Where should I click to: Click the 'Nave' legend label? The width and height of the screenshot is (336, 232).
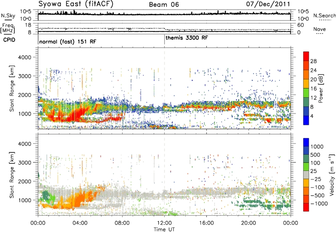pyautogui.click(x=320, y=29)
